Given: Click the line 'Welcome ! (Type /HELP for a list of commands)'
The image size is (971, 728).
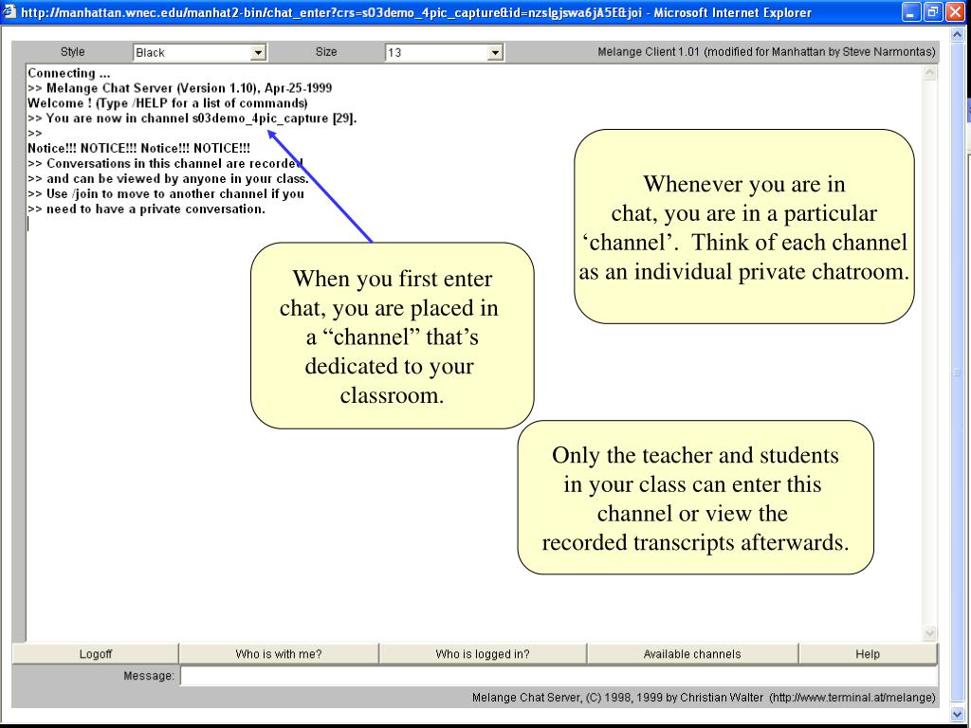Looking at the screenshot, I should pyautogui.click(x=167, y=103).
